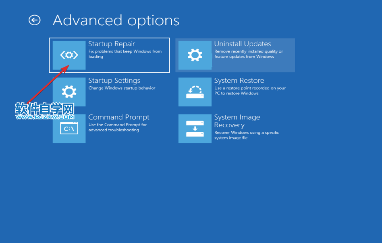
Task: Click the Startup Settings gear icon
Action: pyautogui.click(x=69, y=92)
